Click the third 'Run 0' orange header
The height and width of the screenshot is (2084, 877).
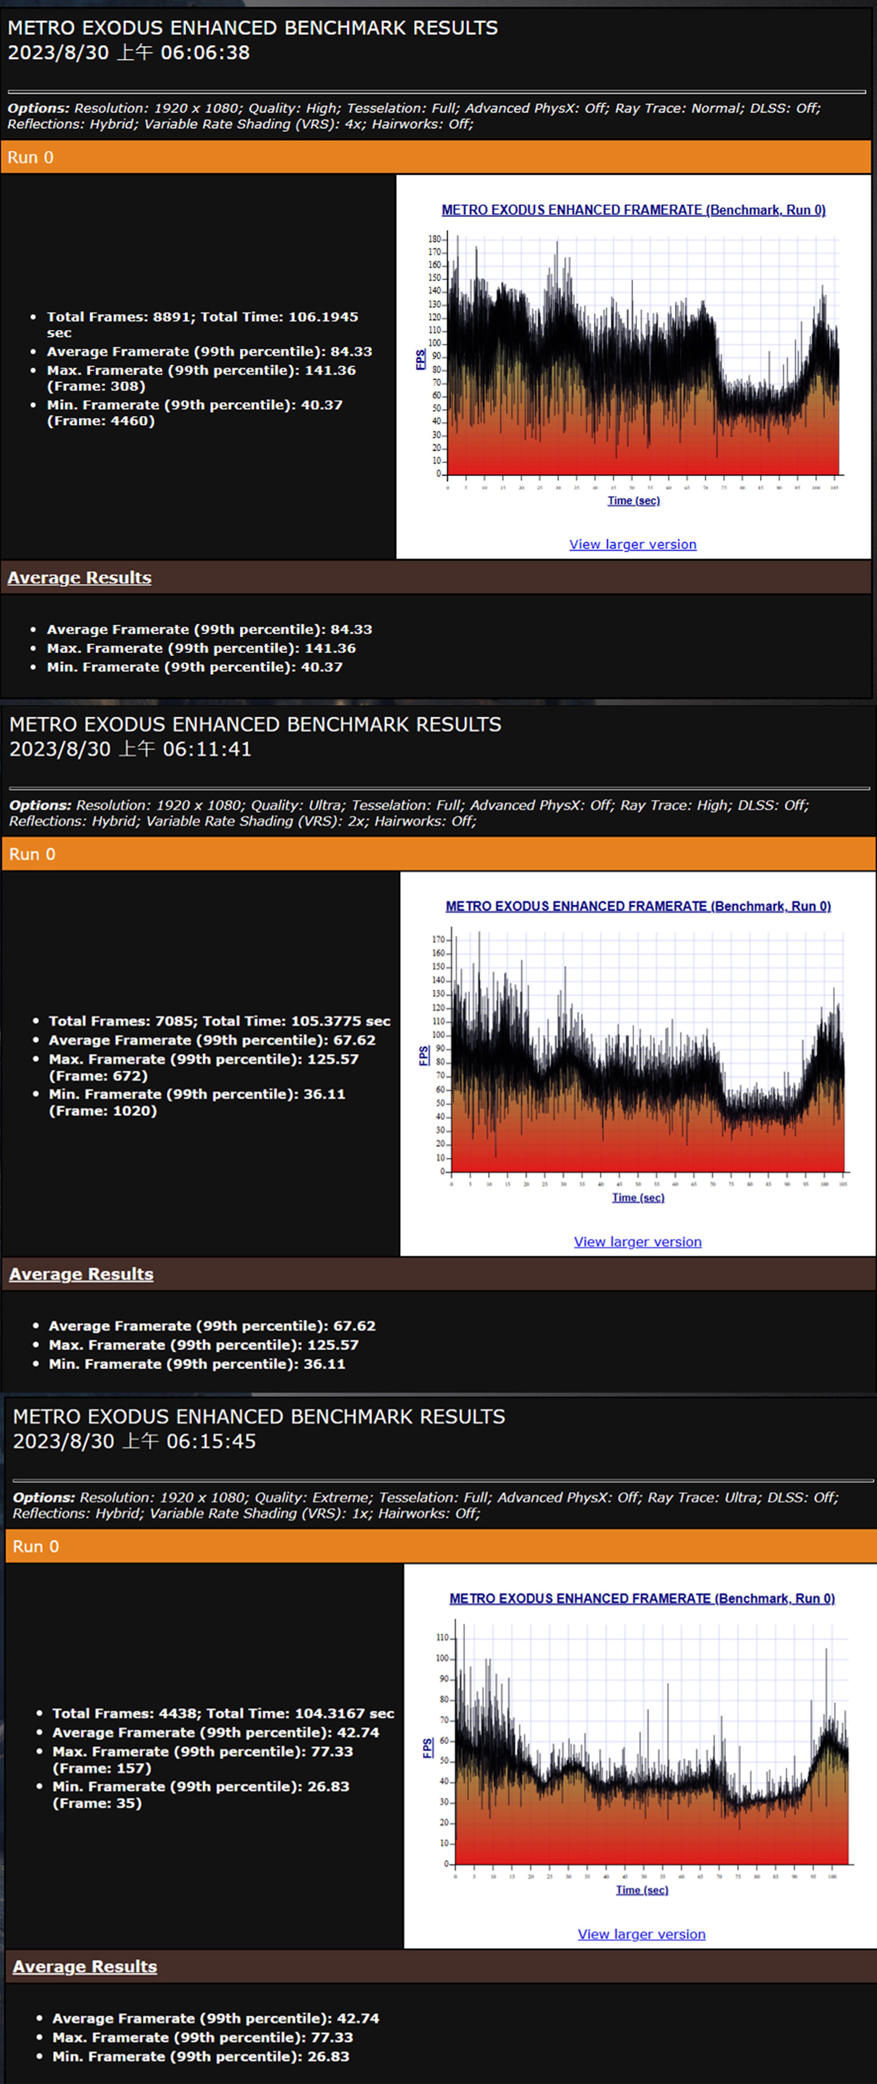tap(441, 1546)
